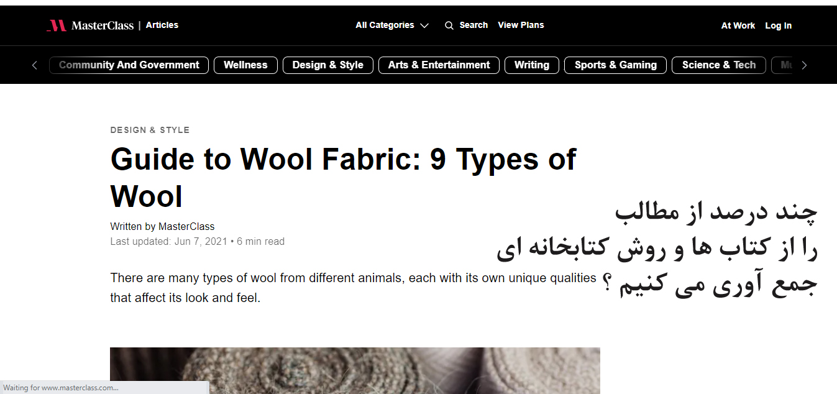Image resolution: width=837 pixels, height=394 pixels.
Task: Click the wool article hero image
Action: point(355,370)
